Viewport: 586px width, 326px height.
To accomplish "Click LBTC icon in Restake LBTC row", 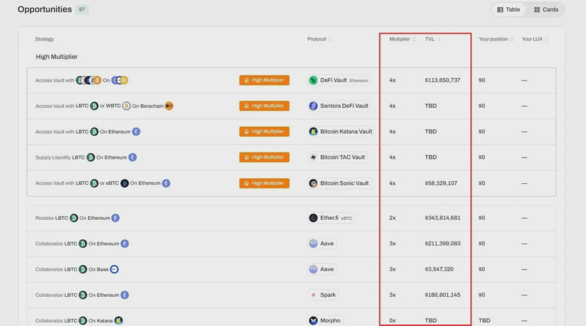I will [74, 218].
